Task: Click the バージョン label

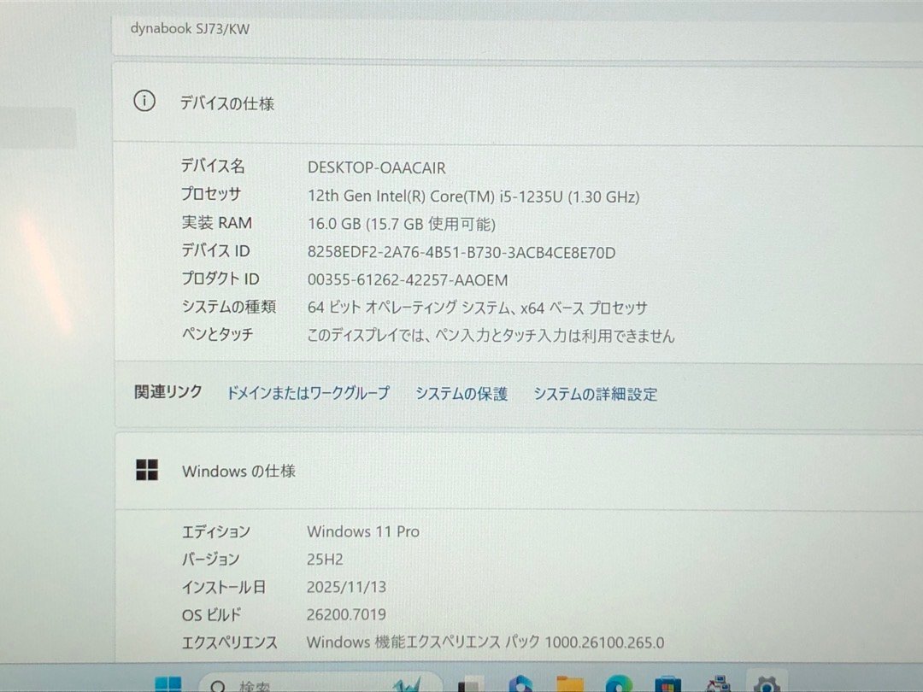Action: [x=210, y=559]
